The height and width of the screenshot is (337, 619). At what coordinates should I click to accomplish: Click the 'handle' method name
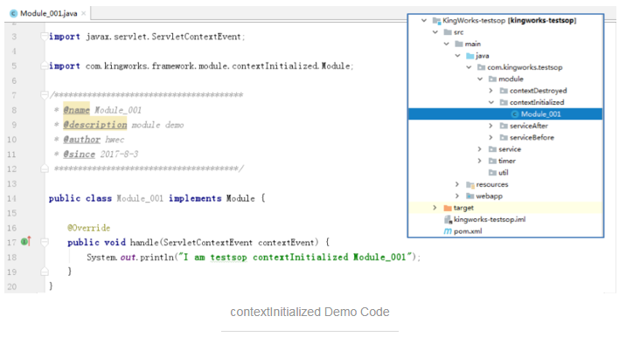point(144,243)
